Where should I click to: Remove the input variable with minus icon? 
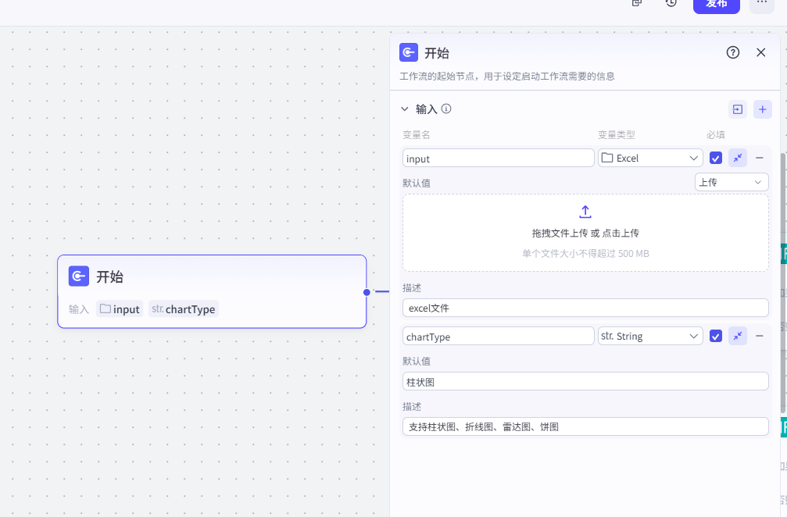[759, 158]
